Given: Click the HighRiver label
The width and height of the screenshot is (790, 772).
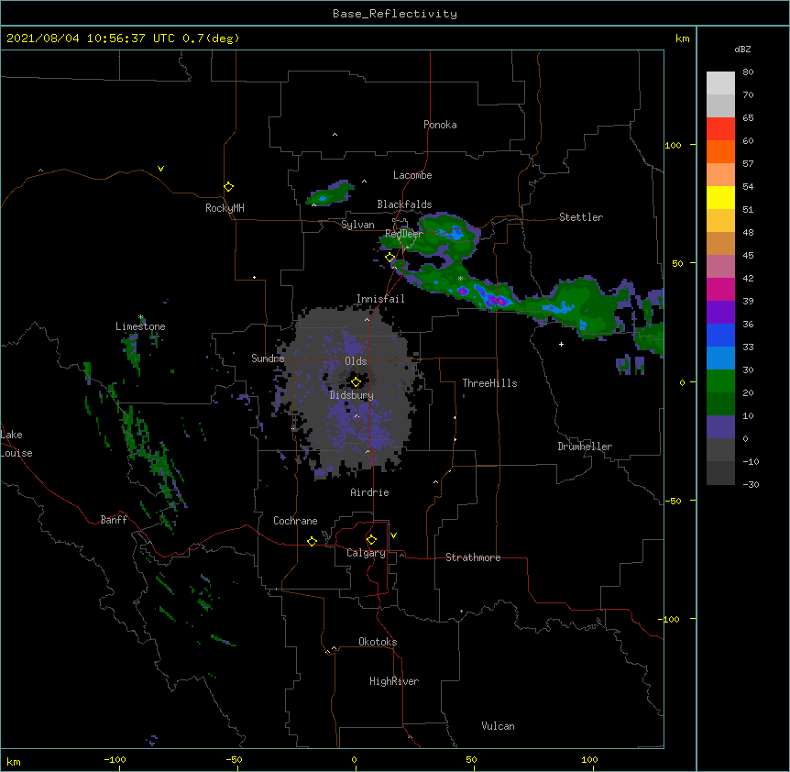Looking at the screenshot, I should click(394, 681).
